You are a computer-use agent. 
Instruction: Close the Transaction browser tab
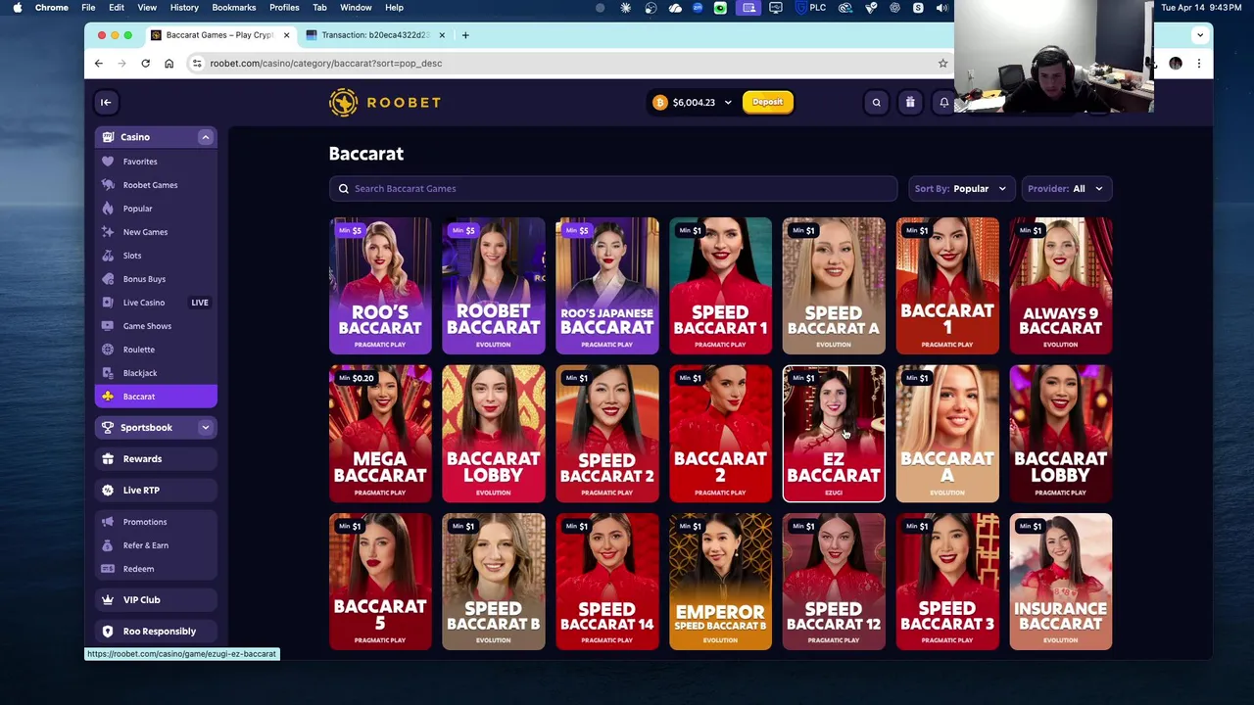click(x=441, y=35)
